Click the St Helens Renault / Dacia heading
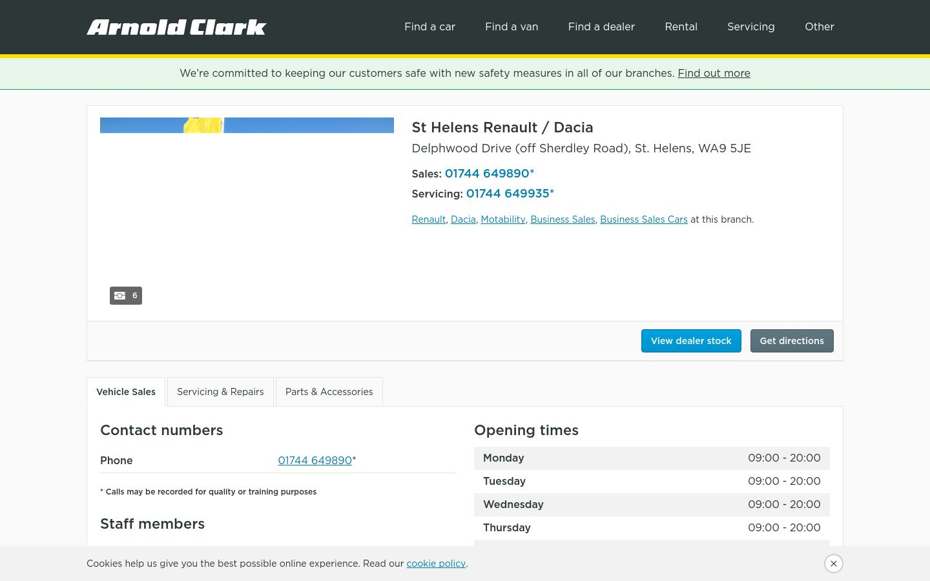Viewport: 930px width, 581px height. [x=502, y=127]
